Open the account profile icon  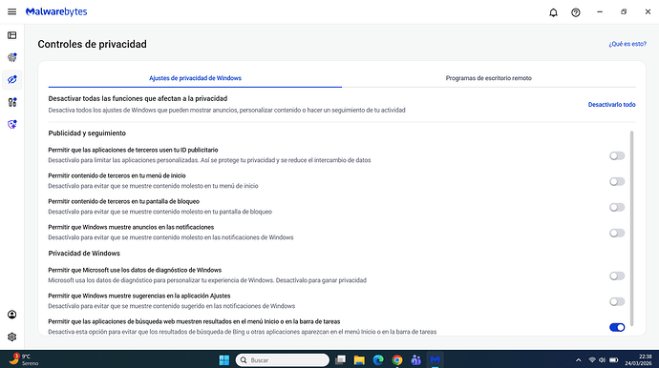11,315
